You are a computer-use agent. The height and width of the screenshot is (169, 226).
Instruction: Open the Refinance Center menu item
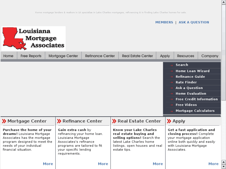tap(100, 56)
